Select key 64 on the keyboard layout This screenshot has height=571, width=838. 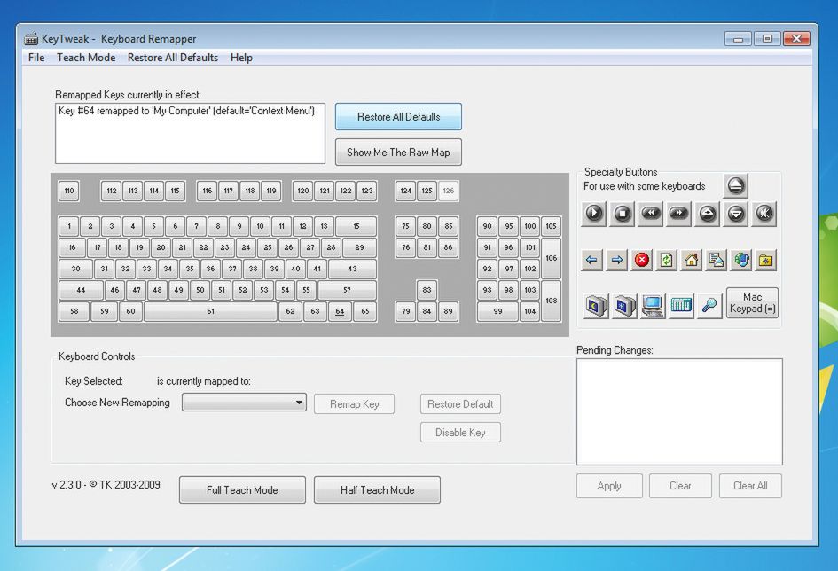[x=340, y=311]
